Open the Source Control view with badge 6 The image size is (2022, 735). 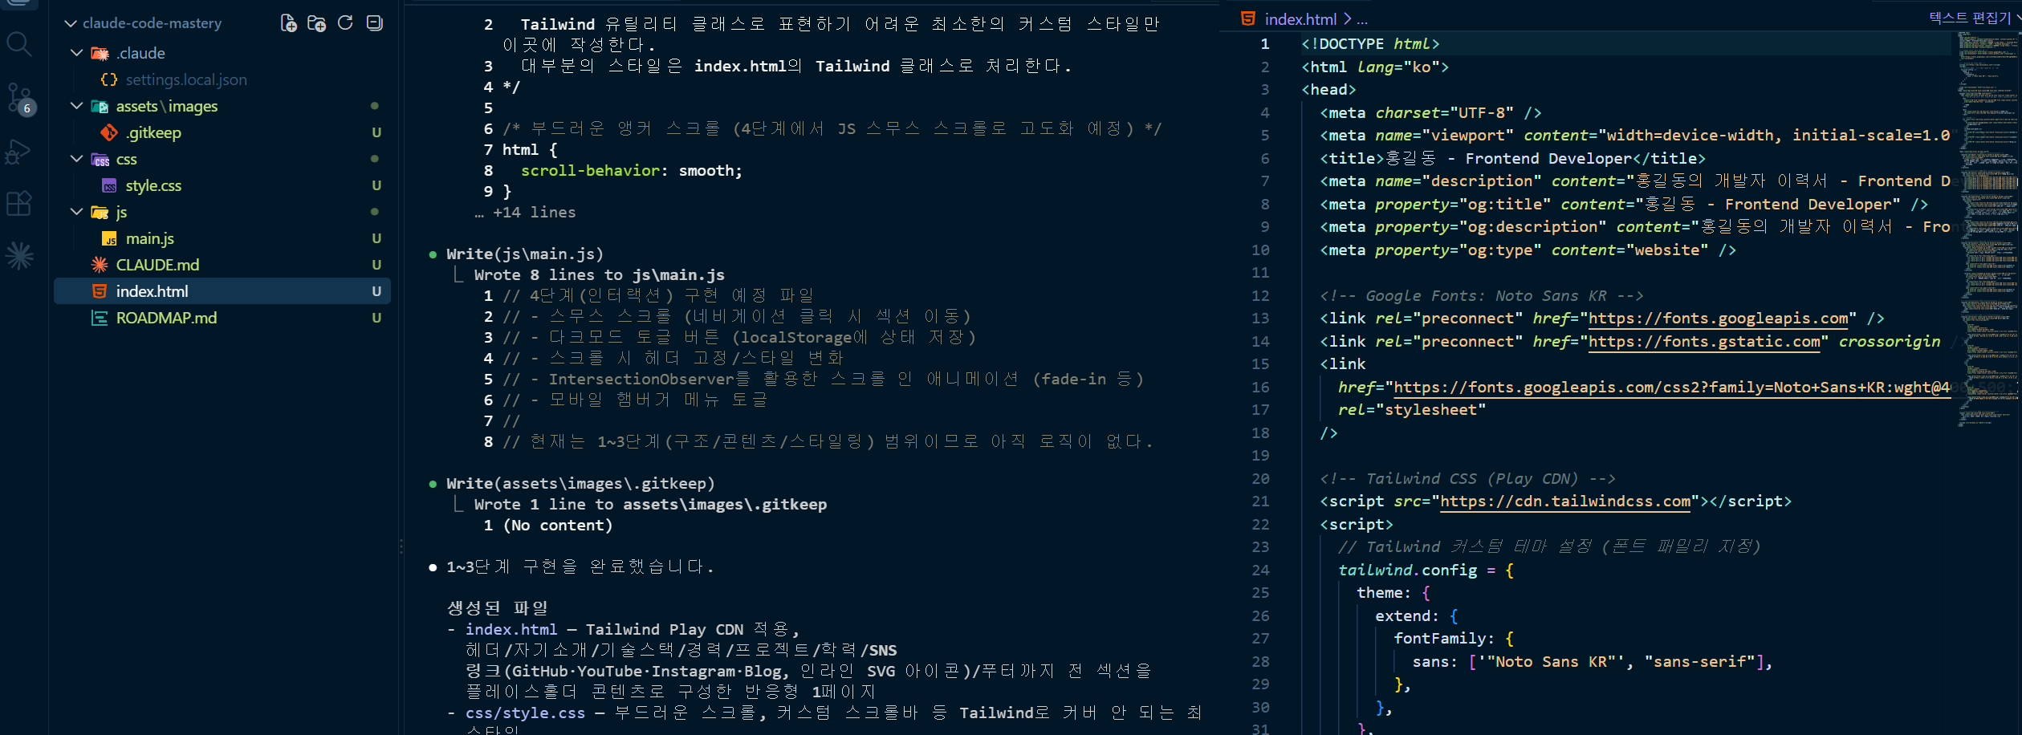click(x=19, y=98)
